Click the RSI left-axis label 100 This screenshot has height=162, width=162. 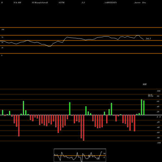click(x=3, y=29)
